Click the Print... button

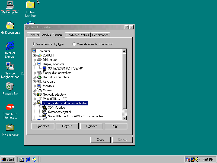[116, 126]
